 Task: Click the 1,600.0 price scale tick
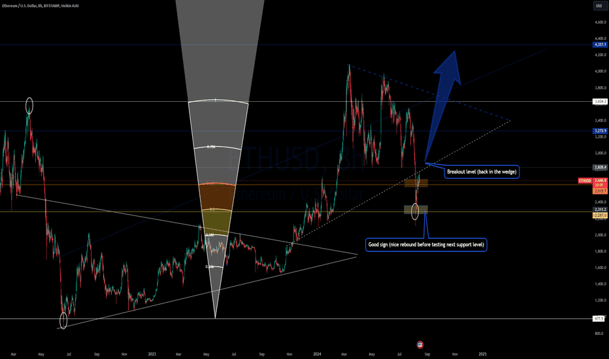click(x=600, y=268)
